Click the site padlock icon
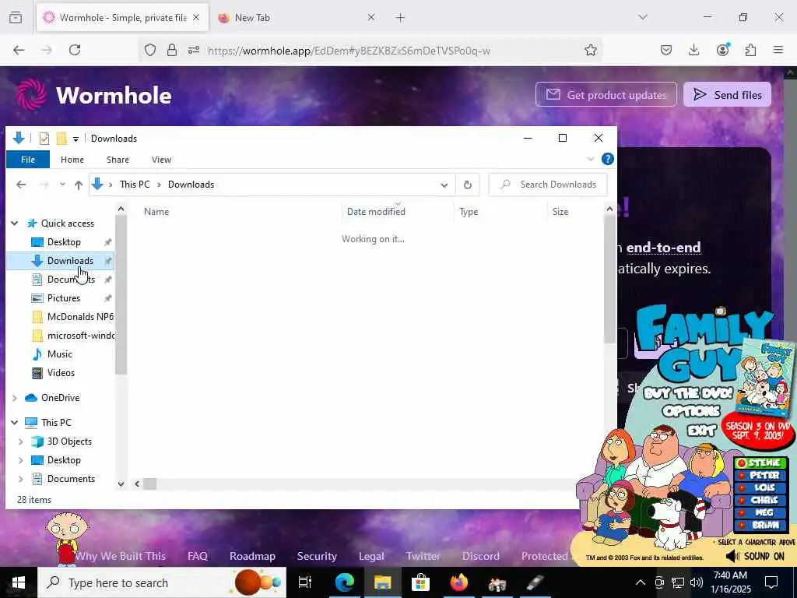797x598 pixels. (x=172, y=50)
